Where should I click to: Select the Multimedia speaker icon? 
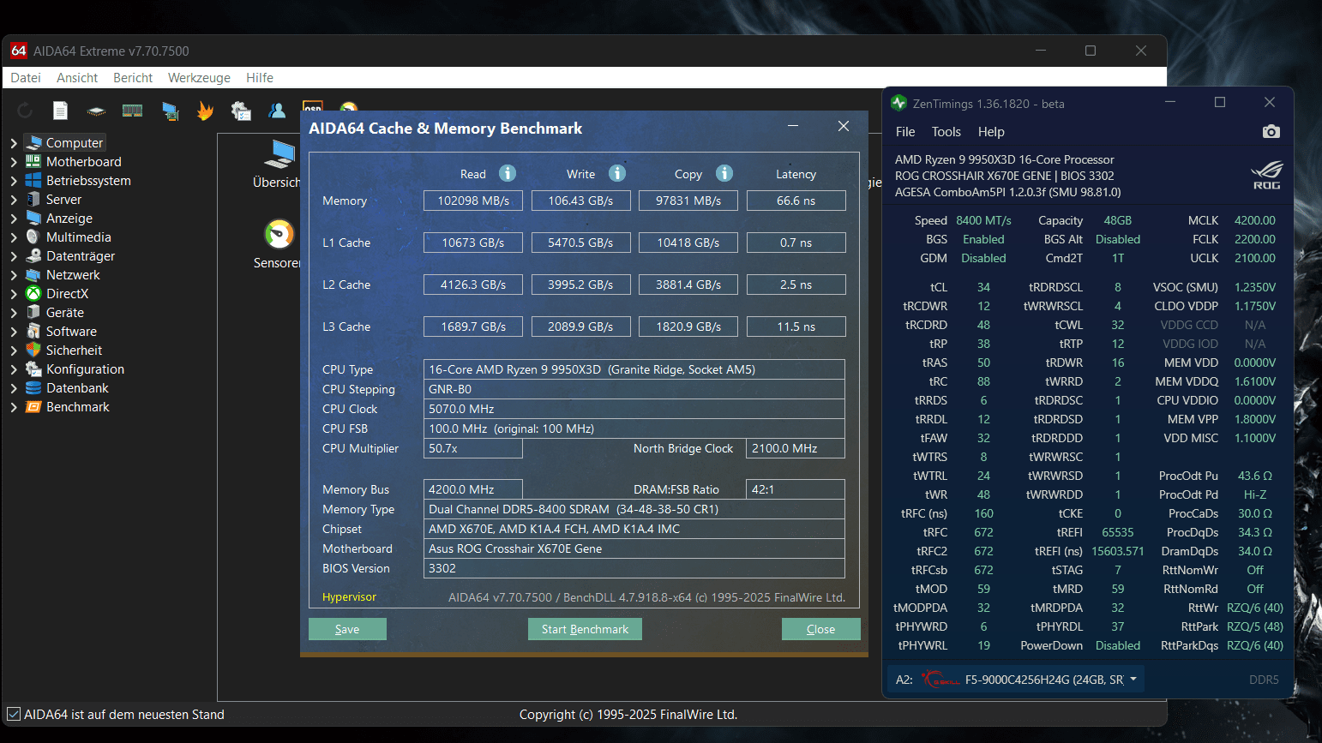pyautogui.click(x=33, y=237)
